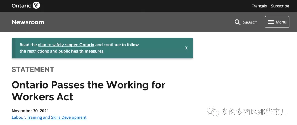Open restrictions and public health measures link
This screenshot has height=125, width=297.
pos(65,51)
